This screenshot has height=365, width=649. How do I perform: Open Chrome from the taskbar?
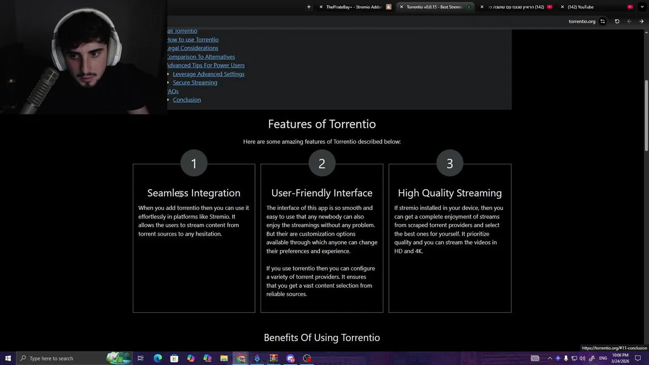(x=241, y=358)
